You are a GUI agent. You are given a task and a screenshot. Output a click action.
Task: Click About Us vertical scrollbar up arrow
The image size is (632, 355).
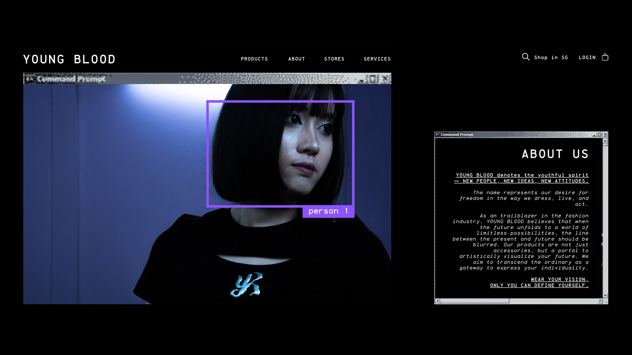click(x=605, y=141)
